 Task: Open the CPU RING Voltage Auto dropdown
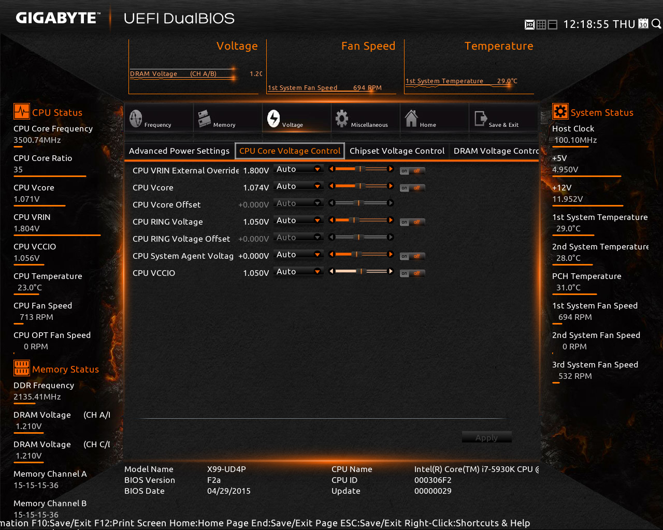click(298, 220)
